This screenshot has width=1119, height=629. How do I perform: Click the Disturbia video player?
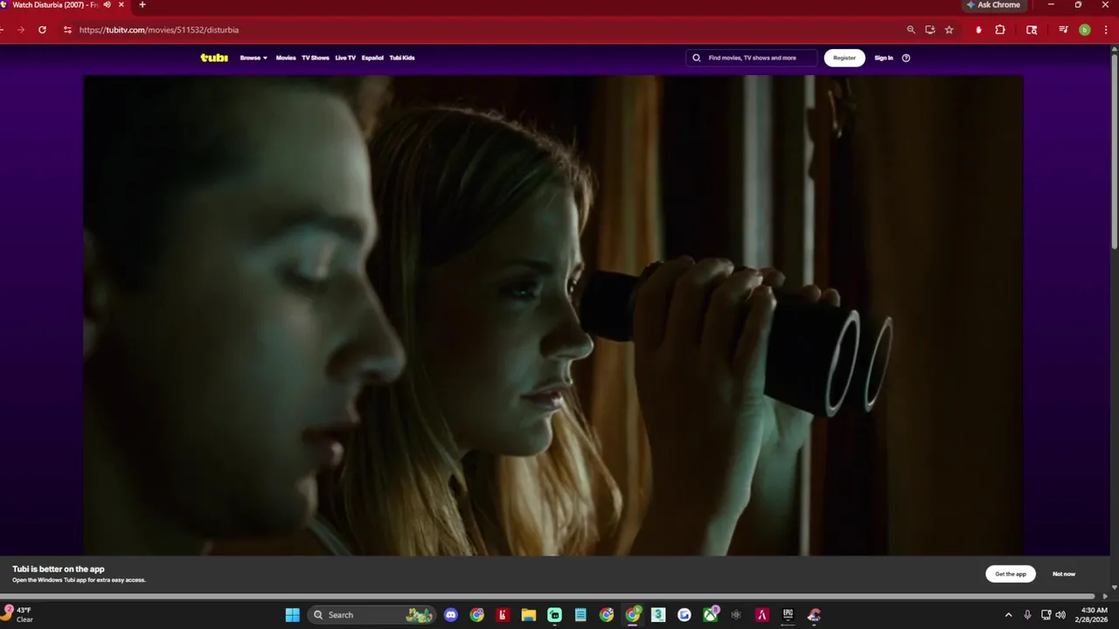click(x=553, y=314)
